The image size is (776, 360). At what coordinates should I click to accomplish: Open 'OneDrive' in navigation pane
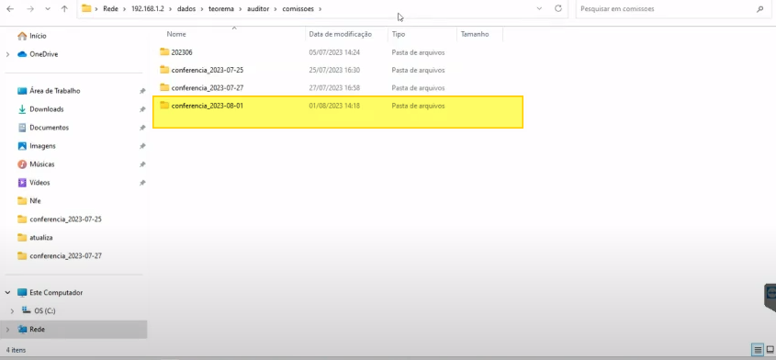pos(43,54)
